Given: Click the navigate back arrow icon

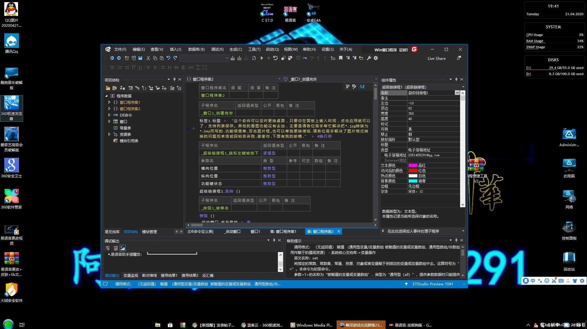Looking at the screenshot, I should click(112, 58).
